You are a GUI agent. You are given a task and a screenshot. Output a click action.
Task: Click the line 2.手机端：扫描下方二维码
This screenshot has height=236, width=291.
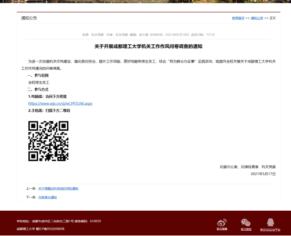click(x=49, y=111)
